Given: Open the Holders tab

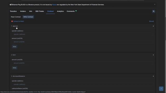Looking at the screenshot, I should (23, 11).
